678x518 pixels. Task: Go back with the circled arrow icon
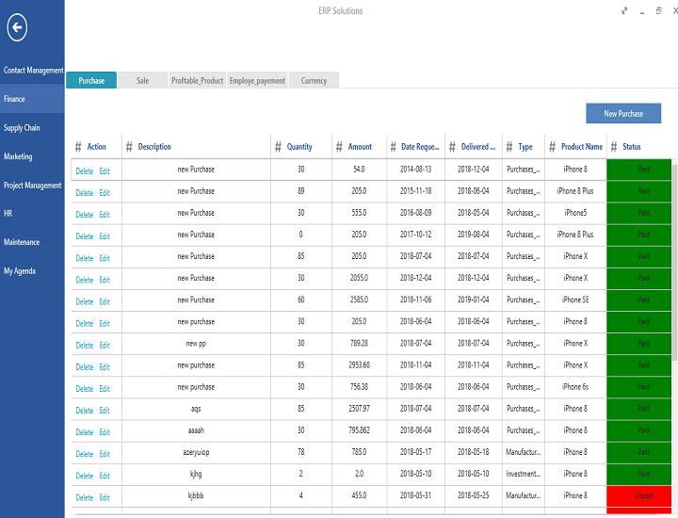point(17,27)
